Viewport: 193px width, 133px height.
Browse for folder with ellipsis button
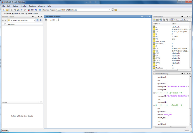tap(113, 10)
